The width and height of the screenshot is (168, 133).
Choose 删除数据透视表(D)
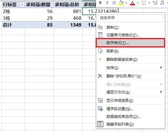pyautogui.click(x=131, y=59)
